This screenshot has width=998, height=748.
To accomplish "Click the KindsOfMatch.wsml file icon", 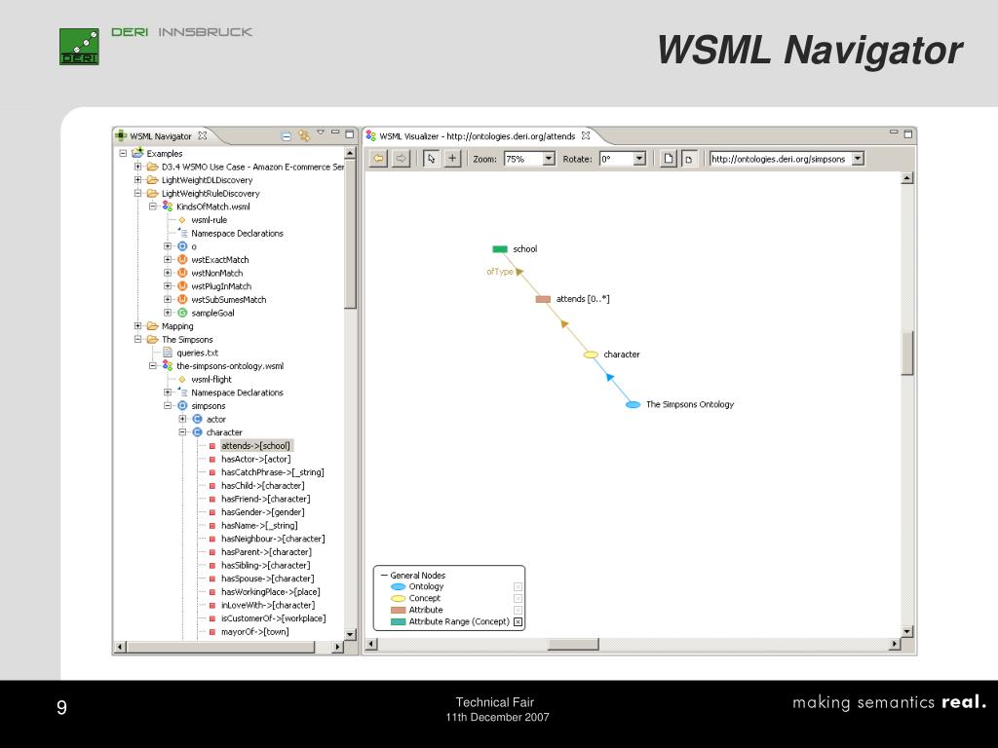I will [168, 206].
